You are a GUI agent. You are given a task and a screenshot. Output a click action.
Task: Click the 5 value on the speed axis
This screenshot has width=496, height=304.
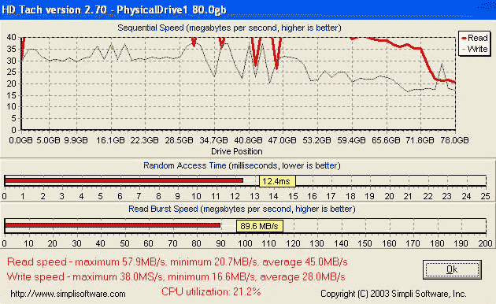click(13, 119)
